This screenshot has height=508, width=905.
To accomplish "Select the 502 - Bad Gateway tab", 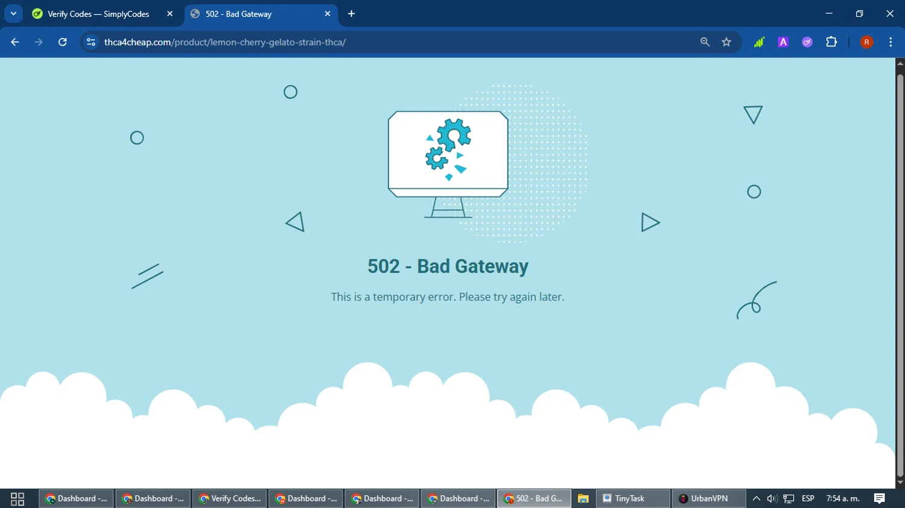I will click(x=261, y=14).
